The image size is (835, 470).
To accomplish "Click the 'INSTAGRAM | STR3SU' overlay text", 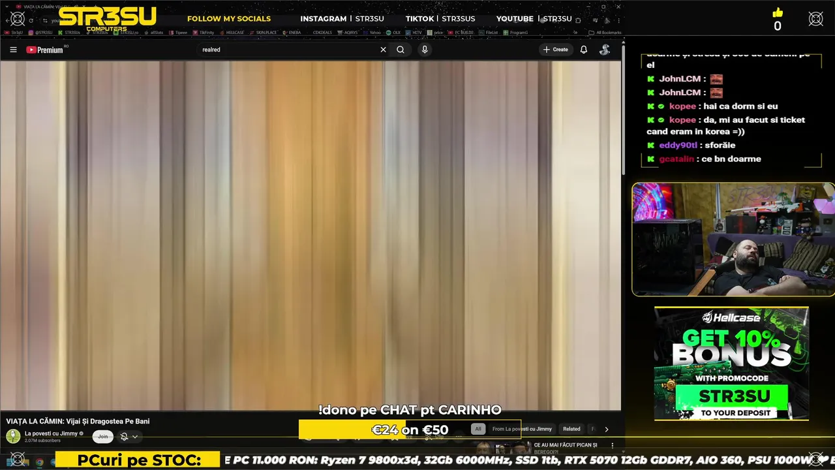I will (342, 18).
